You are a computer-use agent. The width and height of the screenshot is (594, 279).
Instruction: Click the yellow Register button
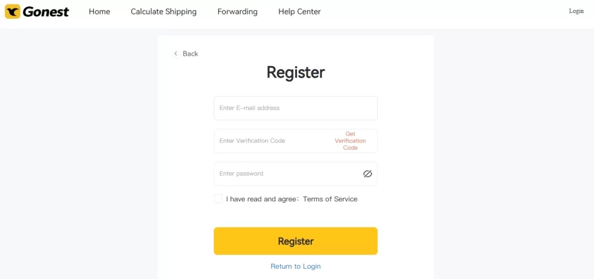coord(295,241)
